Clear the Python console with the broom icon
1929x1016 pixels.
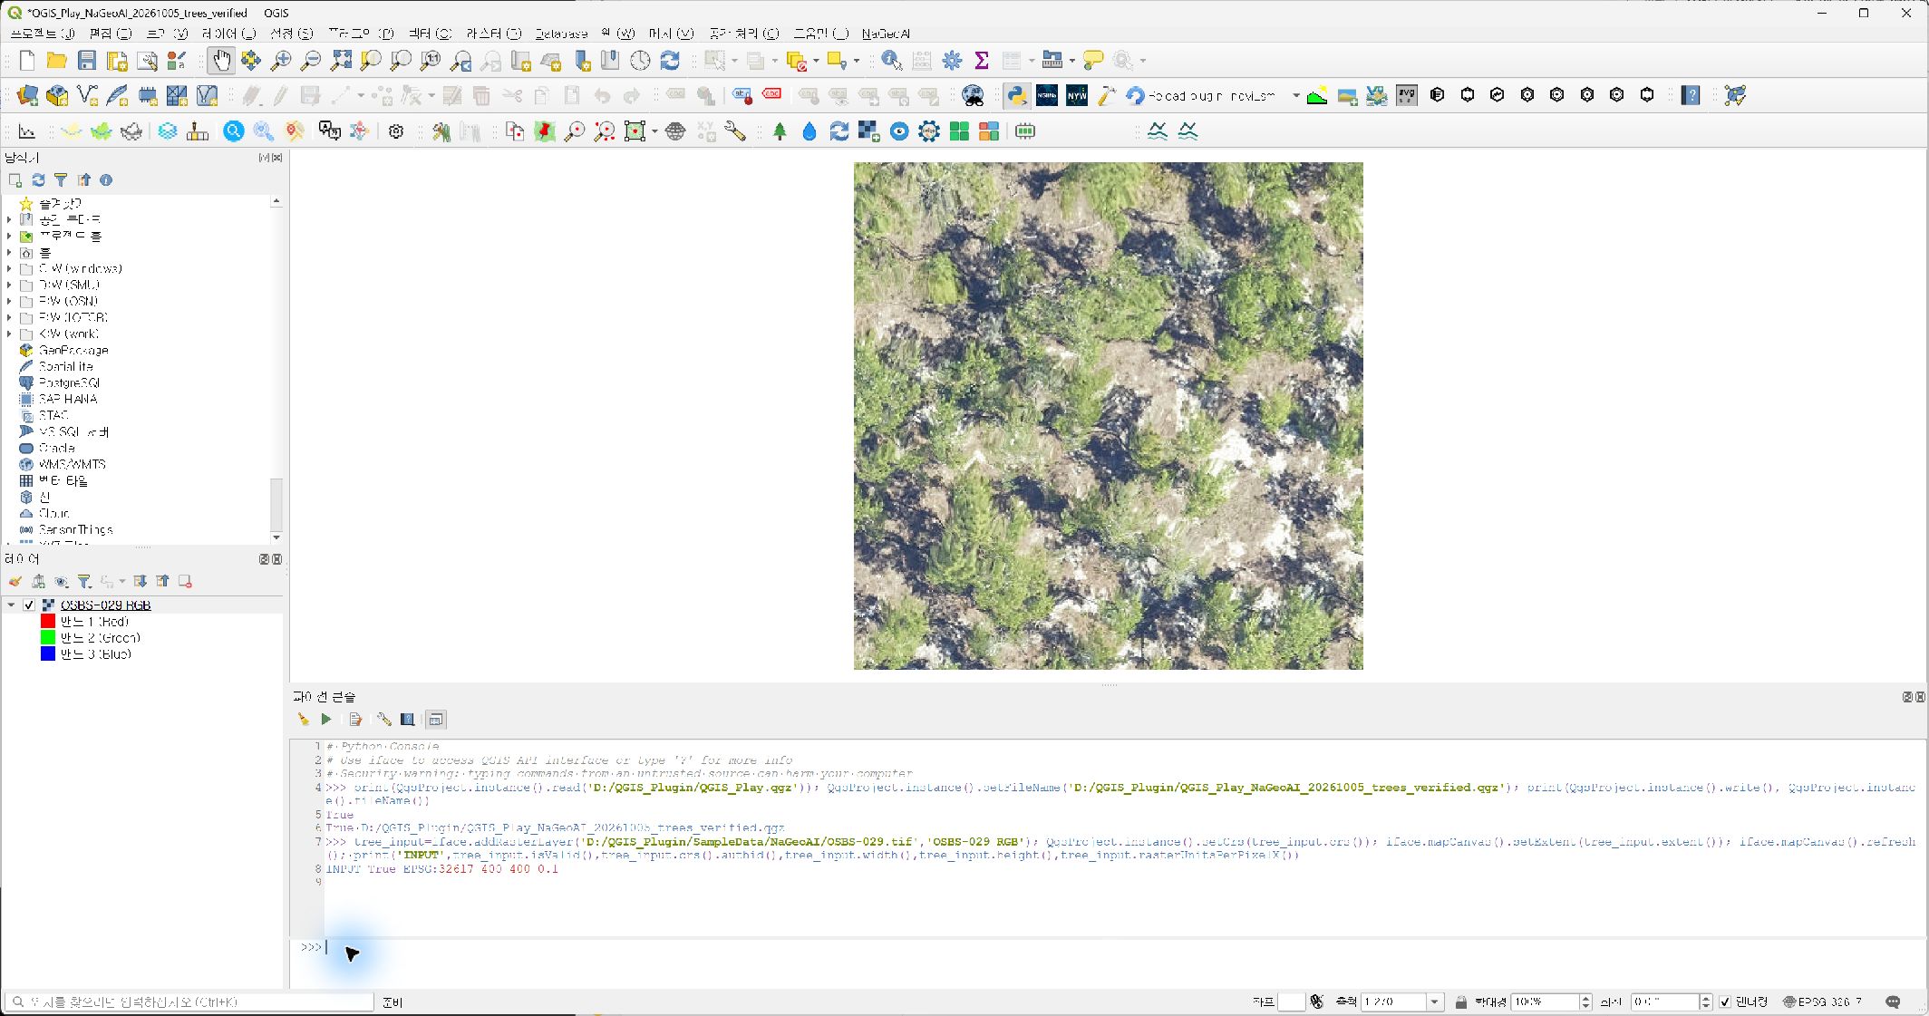point(303,720)
